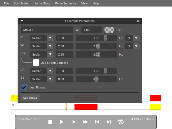Click the stop playback button

click(50, 122)
